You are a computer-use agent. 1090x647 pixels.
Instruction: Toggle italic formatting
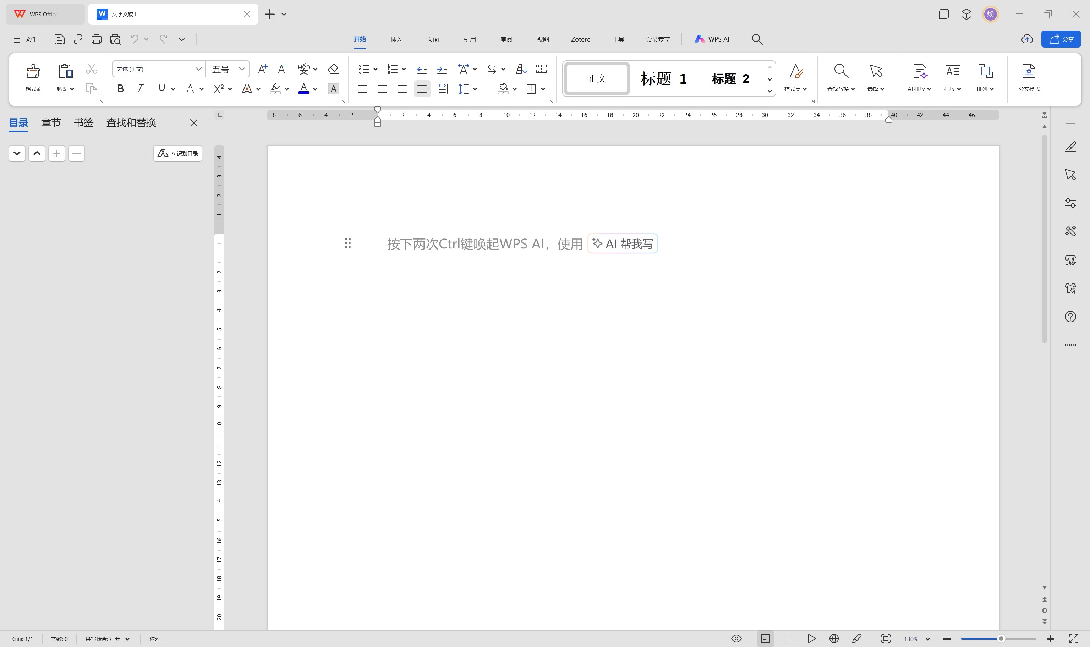tap(140, 89)
